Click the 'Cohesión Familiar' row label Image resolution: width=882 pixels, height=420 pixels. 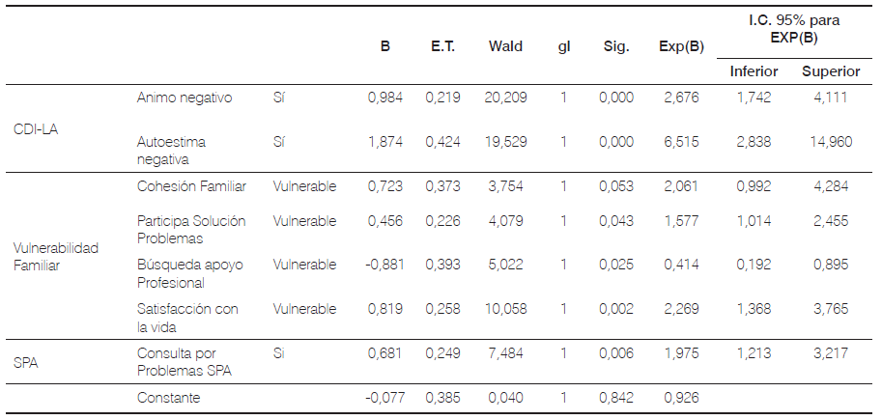point(191,186)
